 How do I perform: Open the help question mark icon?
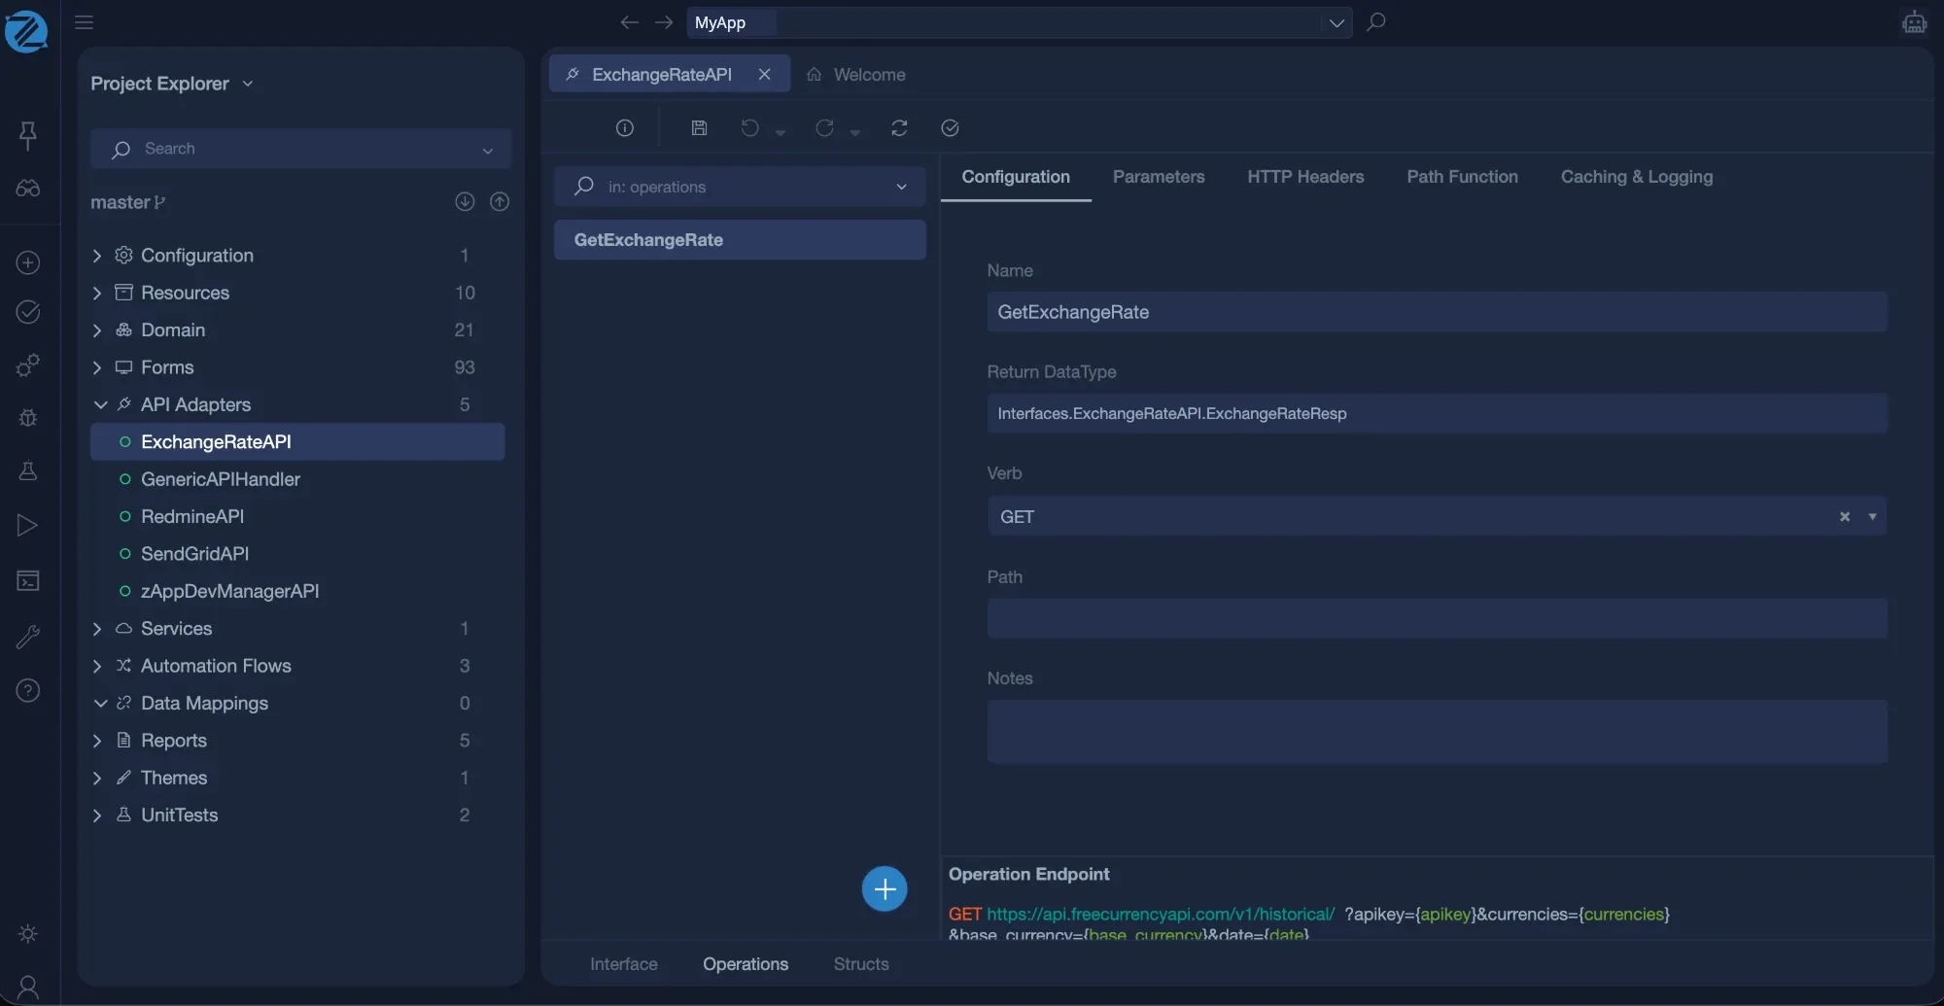(x=28, y=691)
